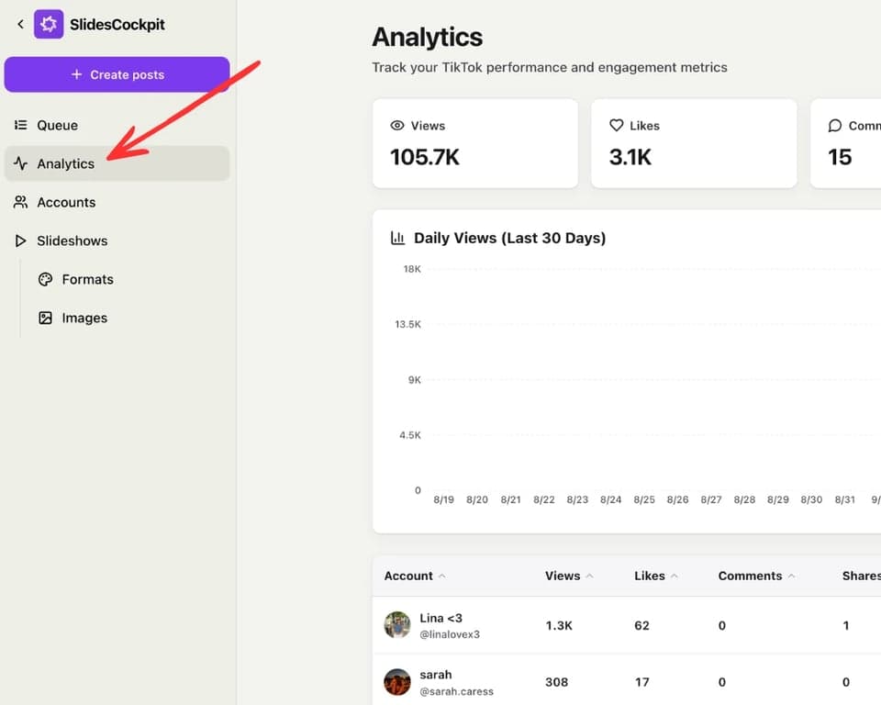
Task: Click the bar chart icon beside Daily Views
Action: click(x=397, y=238)
